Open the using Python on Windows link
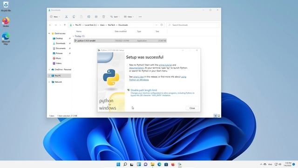Image resolution: width=298 pixels, height=168 pixels. 139,80
